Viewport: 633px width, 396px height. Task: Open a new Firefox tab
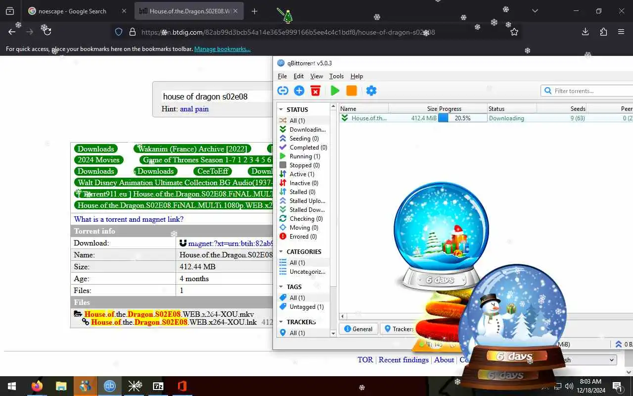(255, 11)
